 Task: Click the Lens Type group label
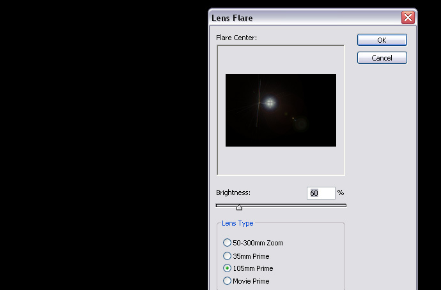237,223
